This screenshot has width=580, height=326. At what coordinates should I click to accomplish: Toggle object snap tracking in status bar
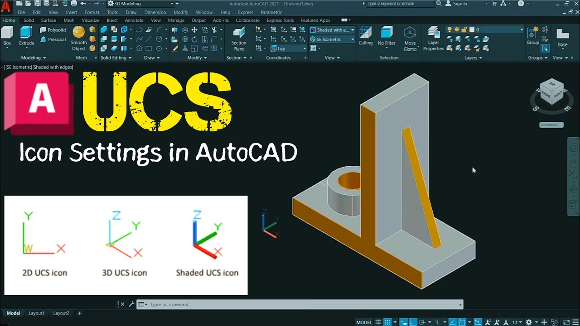[x=453, y=322]
